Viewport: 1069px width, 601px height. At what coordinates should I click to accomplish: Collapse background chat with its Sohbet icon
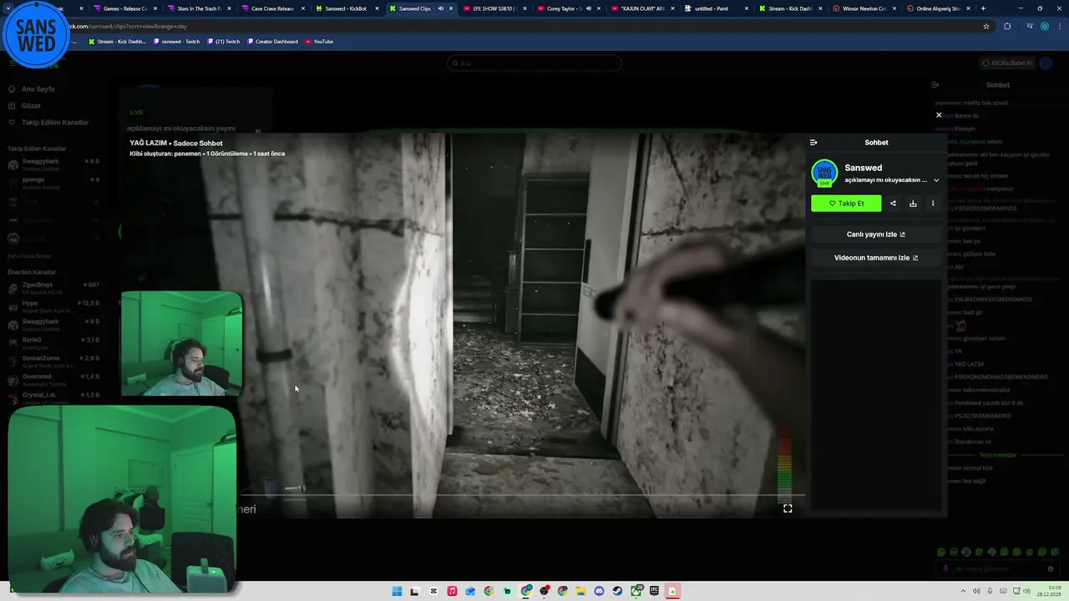935,85
